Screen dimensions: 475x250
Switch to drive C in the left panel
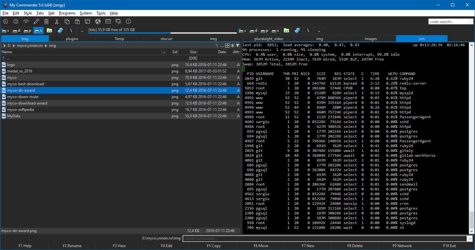5,30
